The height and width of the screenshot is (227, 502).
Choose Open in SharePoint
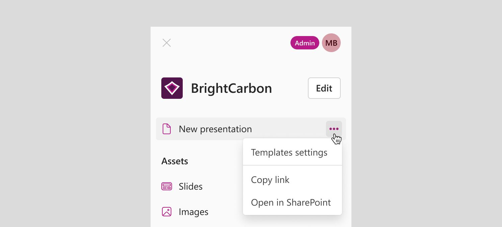291,202
